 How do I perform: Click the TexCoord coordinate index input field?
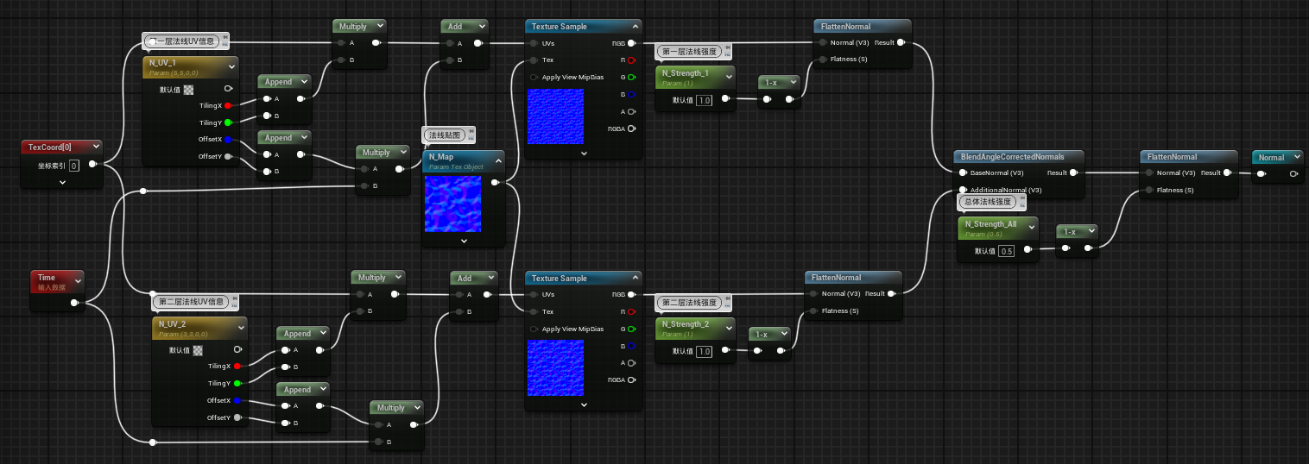click(74, 166)
